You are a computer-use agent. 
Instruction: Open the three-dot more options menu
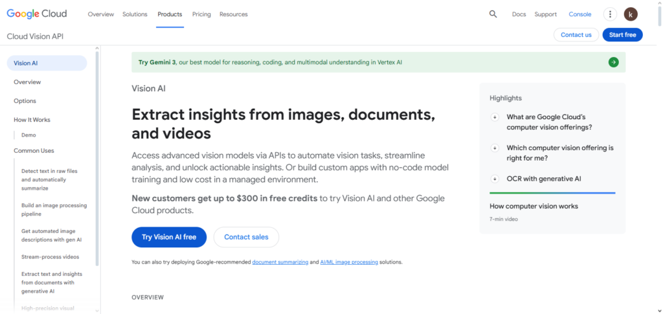point(610,14)
